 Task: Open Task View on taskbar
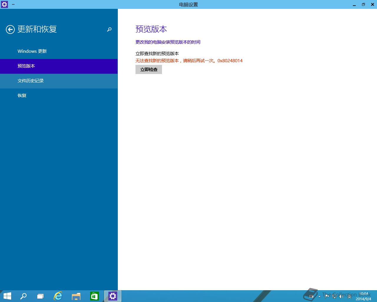[x=40, y=296]
